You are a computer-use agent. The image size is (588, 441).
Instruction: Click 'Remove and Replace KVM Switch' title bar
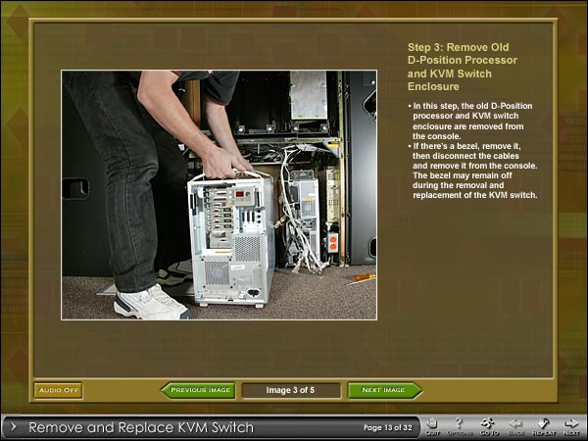point(140,427)
